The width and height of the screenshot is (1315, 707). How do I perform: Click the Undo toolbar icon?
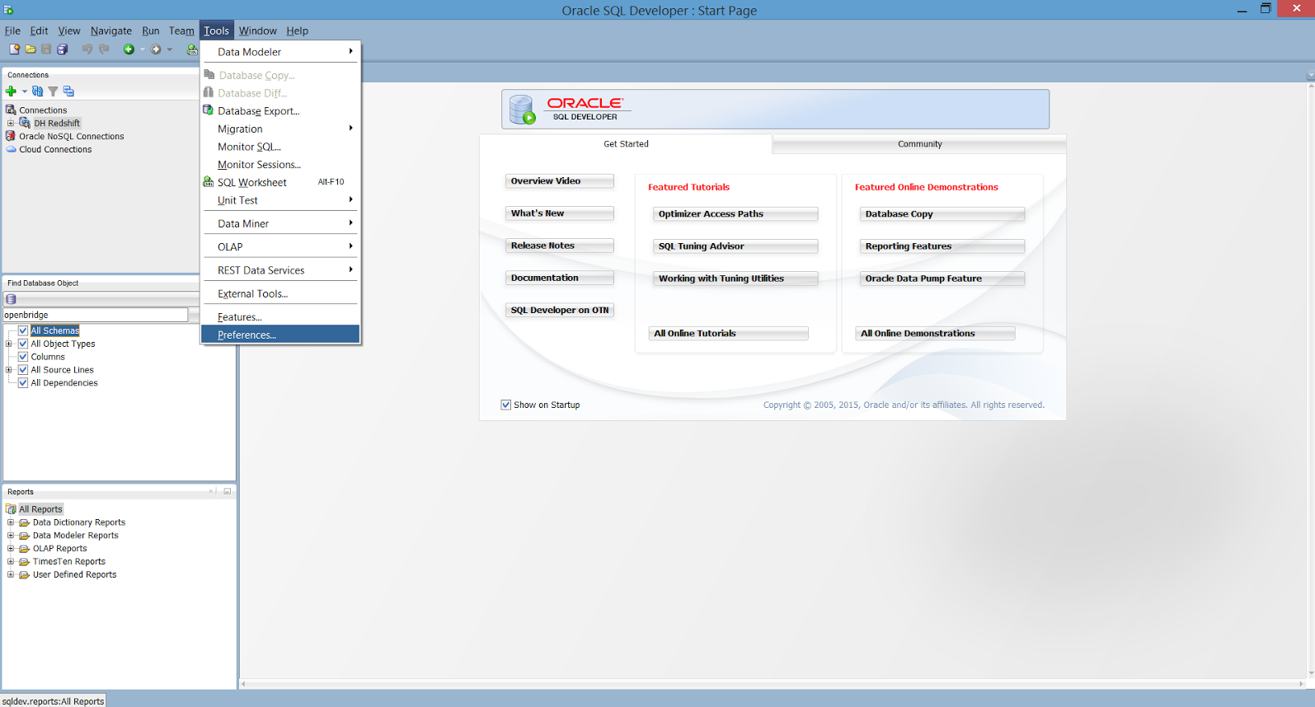pyautogui.click(x=87, y=49)
